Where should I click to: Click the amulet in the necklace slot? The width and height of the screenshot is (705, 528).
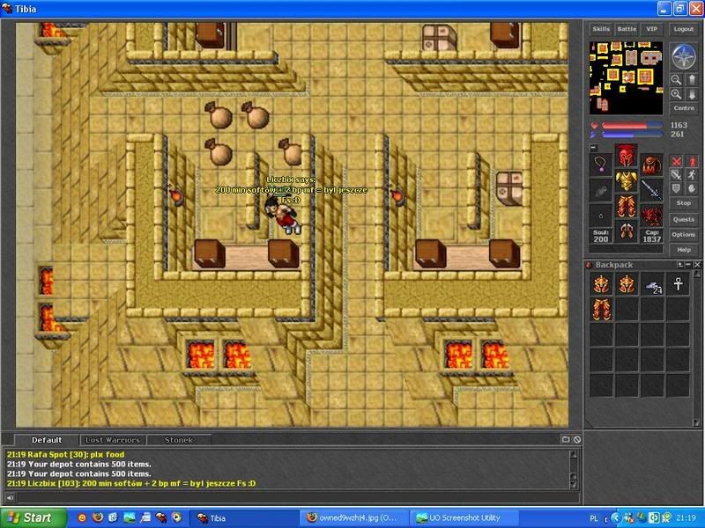[601, 165]
